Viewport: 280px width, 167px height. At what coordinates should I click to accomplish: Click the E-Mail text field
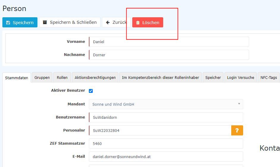click(x=166, y=157)
